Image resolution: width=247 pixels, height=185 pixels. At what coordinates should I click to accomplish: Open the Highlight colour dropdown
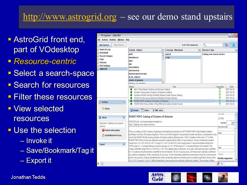tap(233, 123)
